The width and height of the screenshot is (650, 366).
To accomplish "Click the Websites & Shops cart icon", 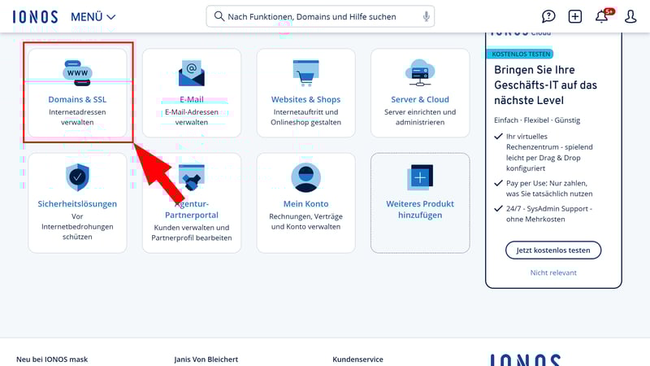I will coord(305,72).
